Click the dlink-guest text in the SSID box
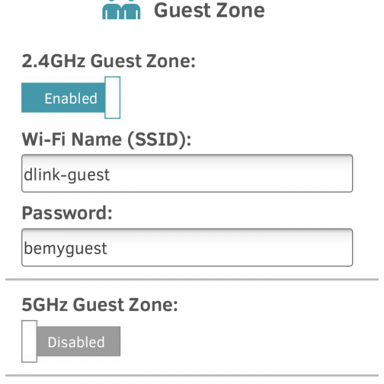384x384 pixels. (67, 174)
